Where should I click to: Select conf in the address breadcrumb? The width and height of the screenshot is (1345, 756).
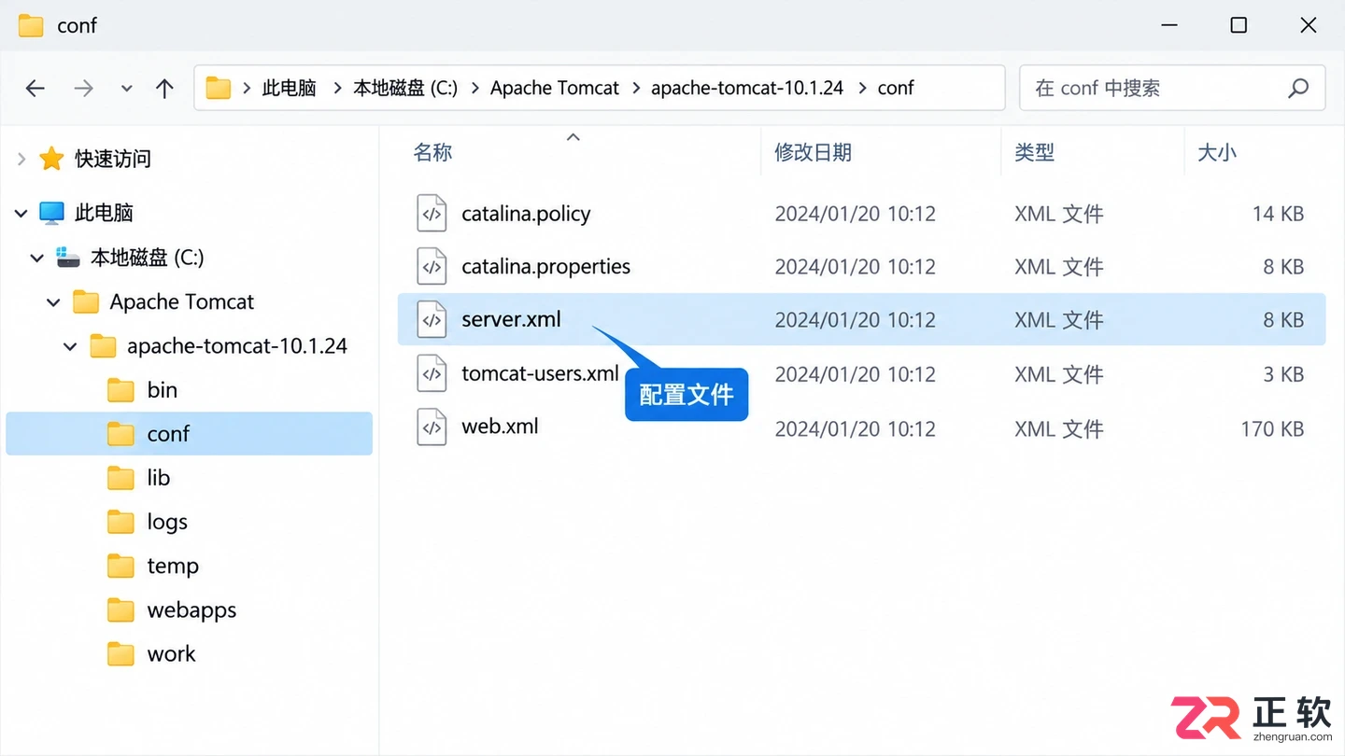click(x=896, y=88)
